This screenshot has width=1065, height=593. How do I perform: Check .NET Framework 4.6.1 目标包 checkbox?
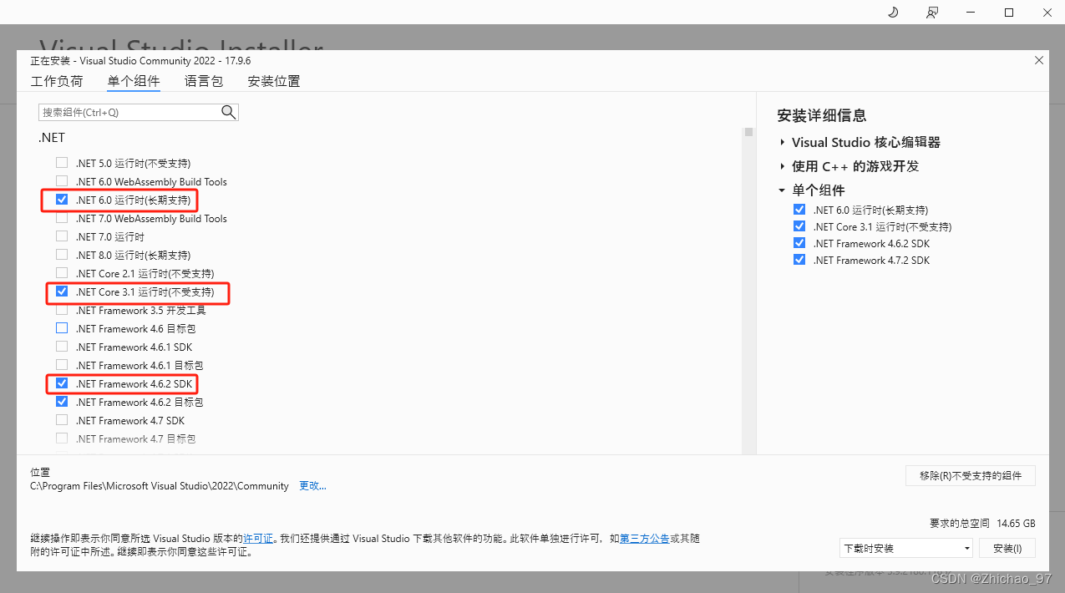coord(62,365)
